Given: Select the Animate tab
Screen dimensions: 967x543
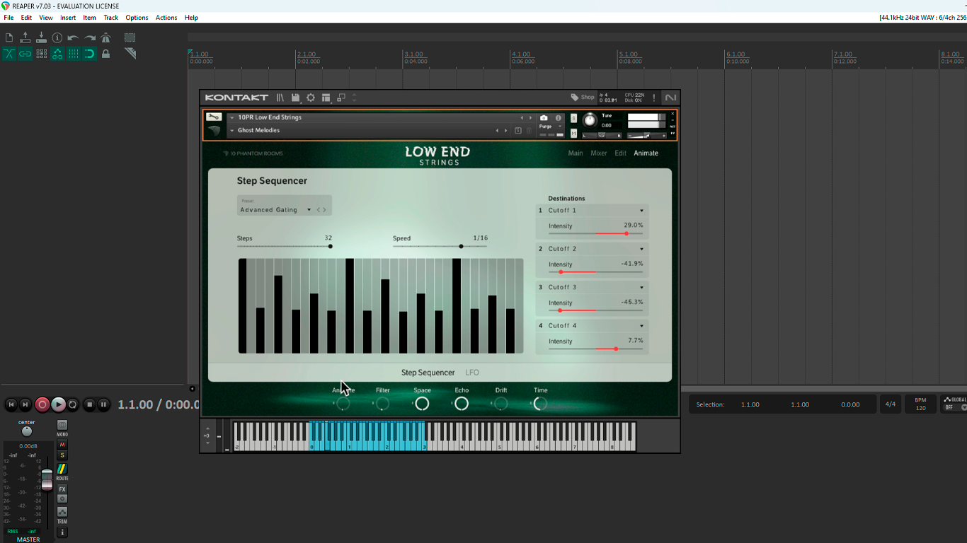Looking at the screenshot, I should click(x=646, y=153).
